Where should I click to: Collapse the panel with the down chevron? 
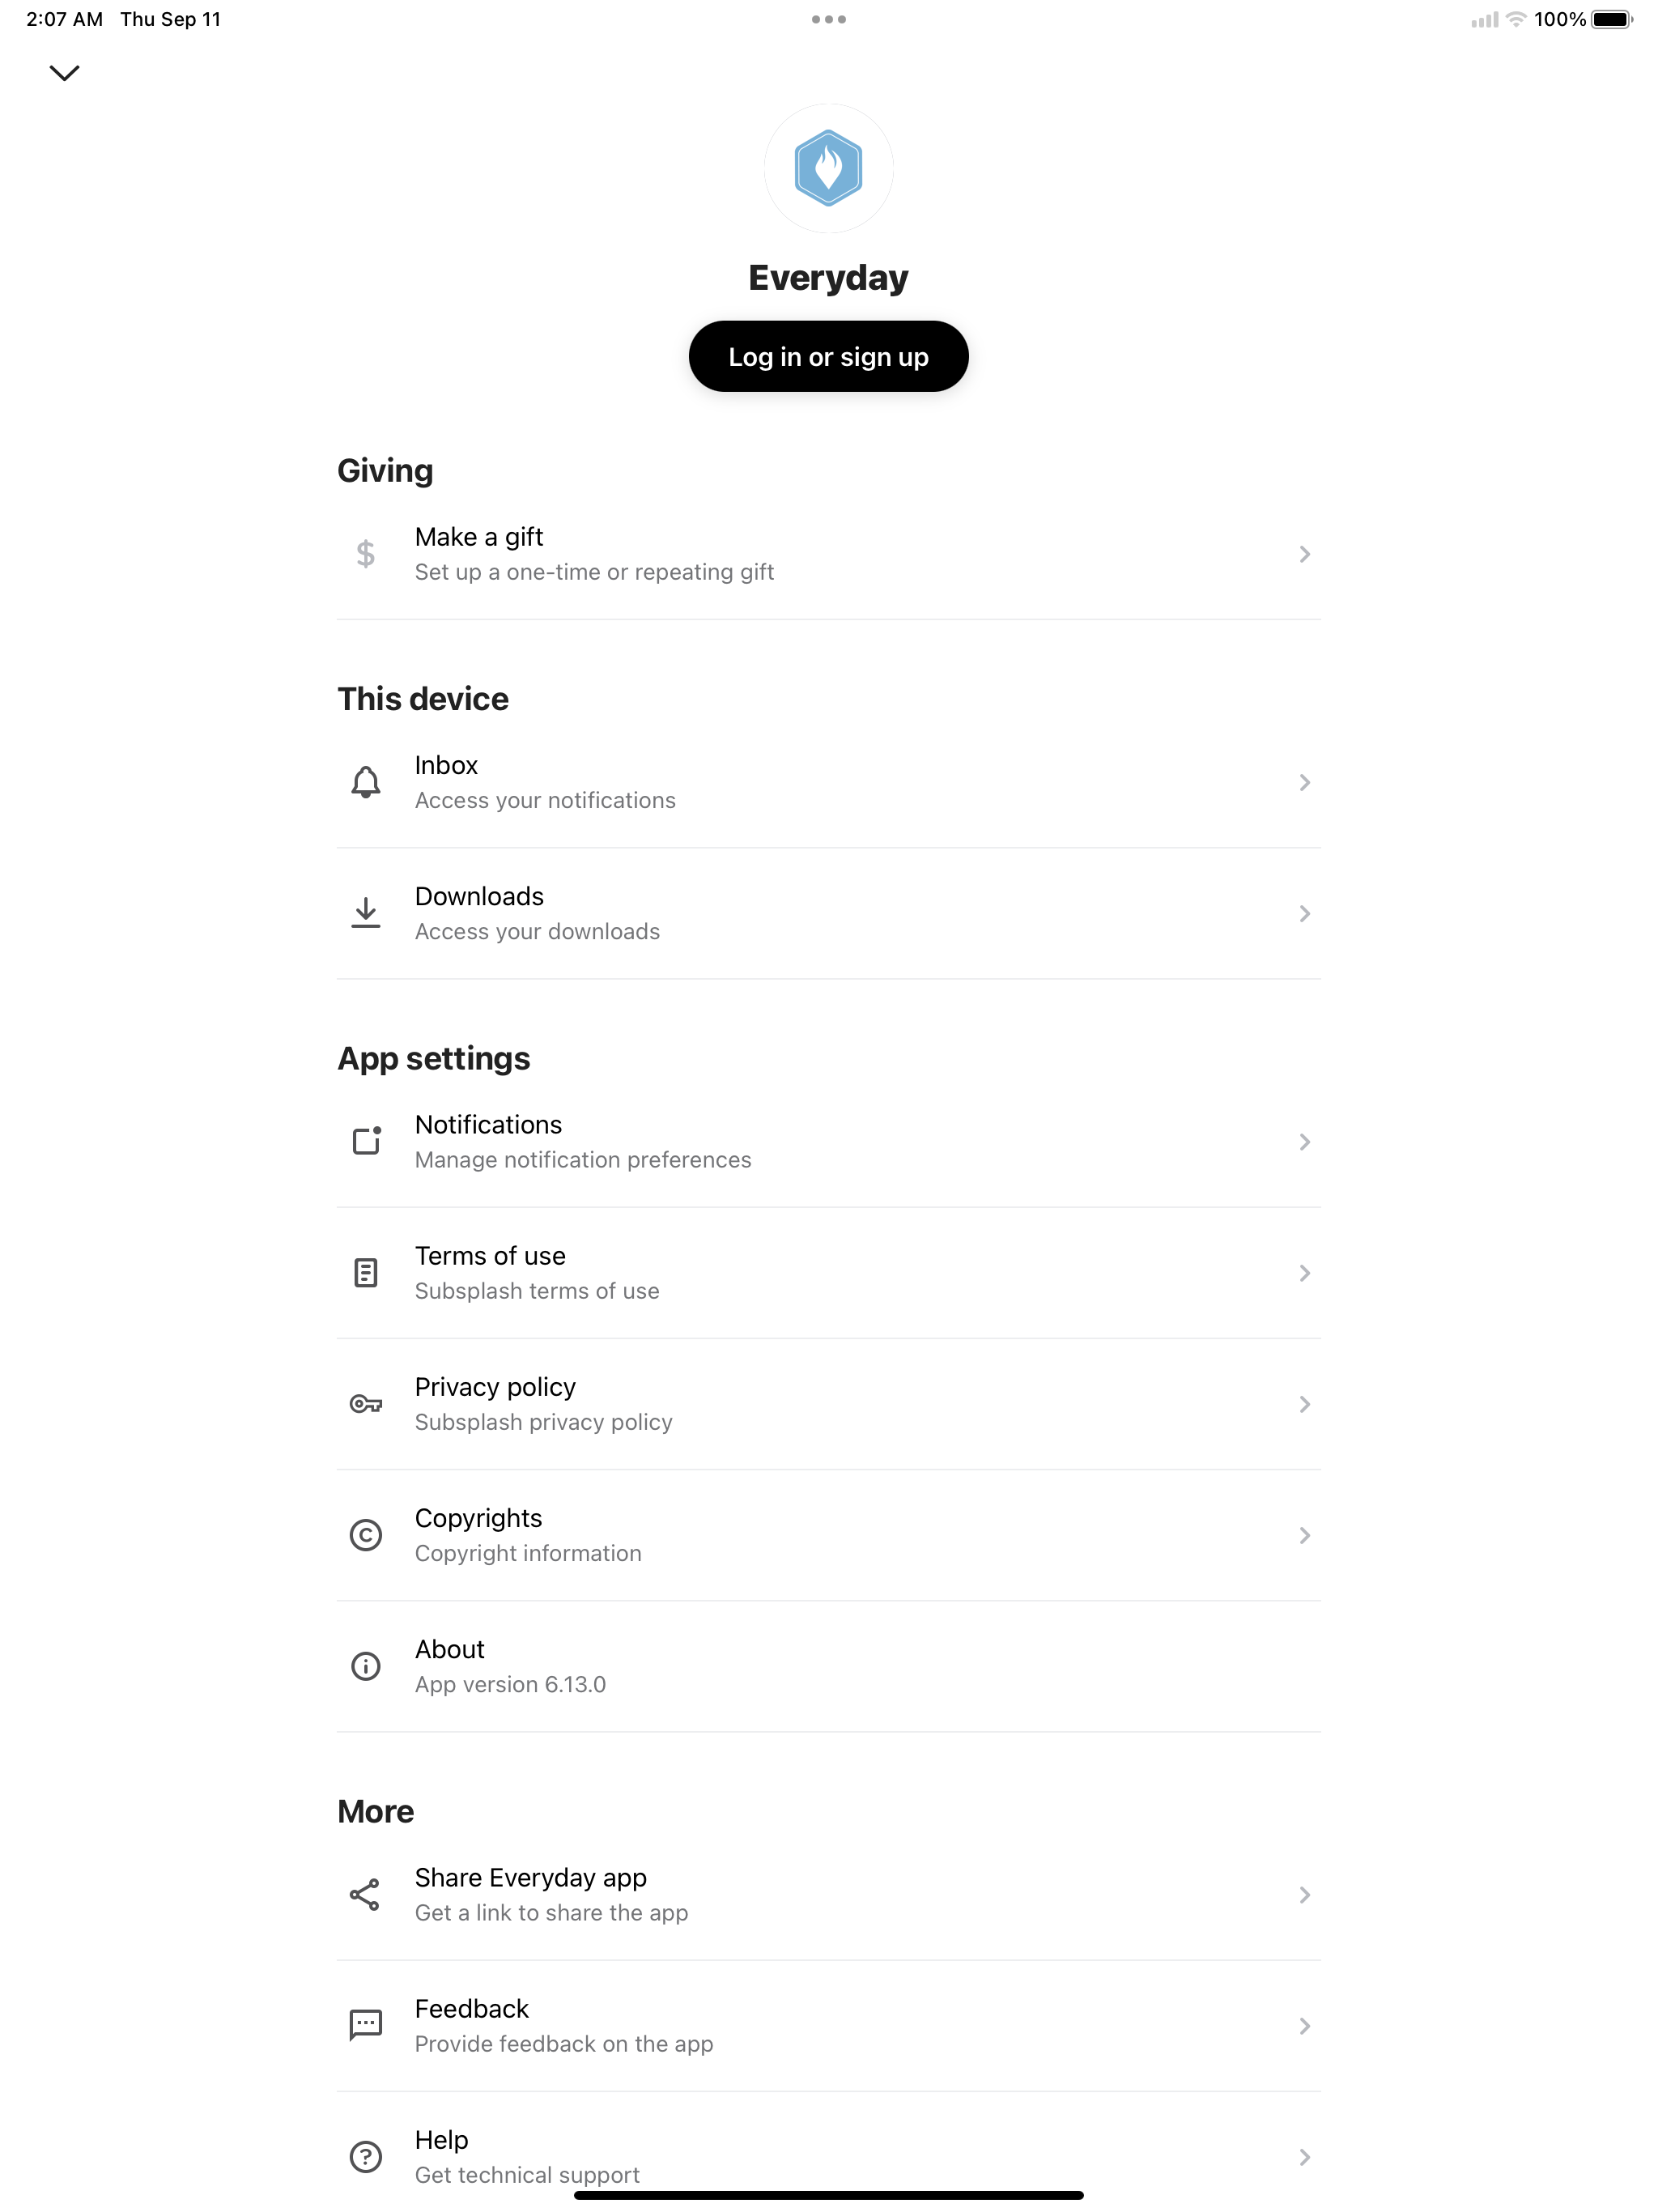click(x=65, y=73)
